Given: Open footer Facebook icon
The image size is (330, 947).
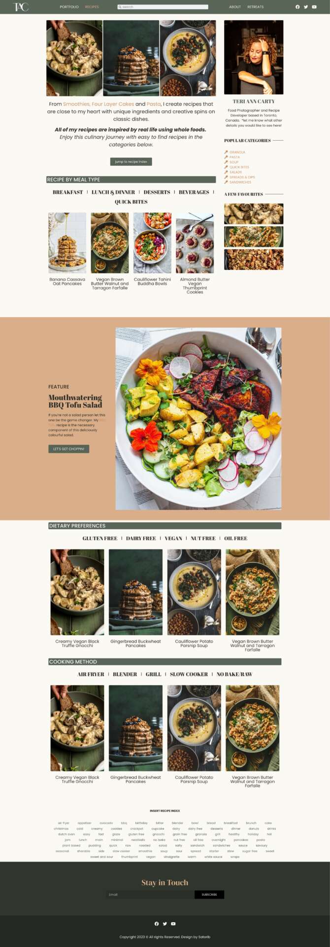Looking at the screenshot, I should coord(157,924).
